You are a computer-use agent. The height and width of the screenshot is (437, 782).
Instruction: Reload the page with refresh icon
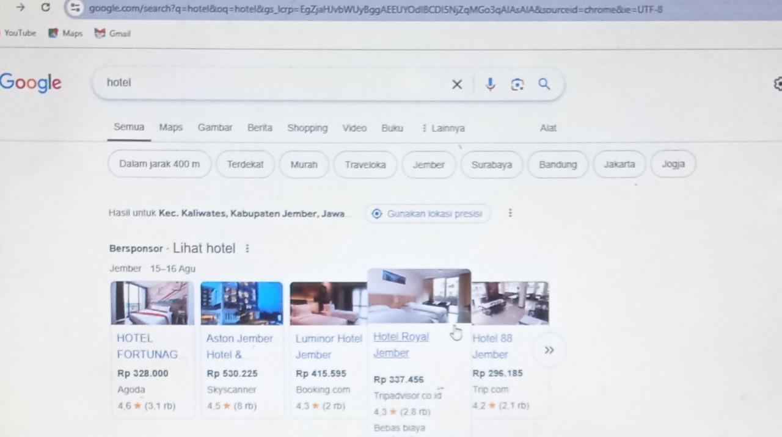click(x=46, y=7)
